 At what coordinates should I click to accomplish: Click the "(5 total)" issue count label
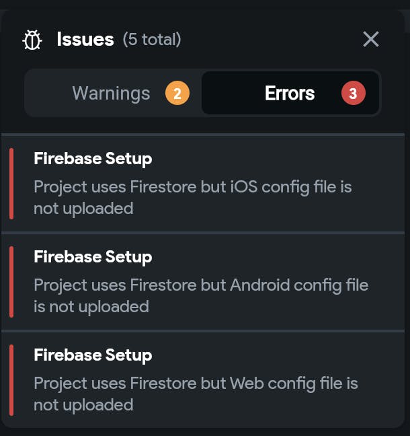[152, 40]
